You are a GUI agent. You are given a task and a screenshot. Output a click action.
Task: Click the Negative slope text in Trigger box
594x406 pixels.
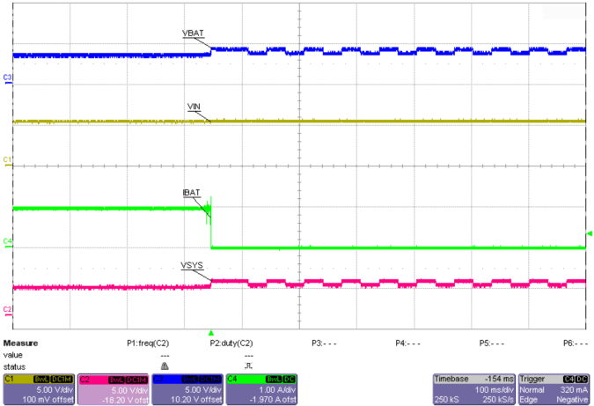[x=572, y=400]
